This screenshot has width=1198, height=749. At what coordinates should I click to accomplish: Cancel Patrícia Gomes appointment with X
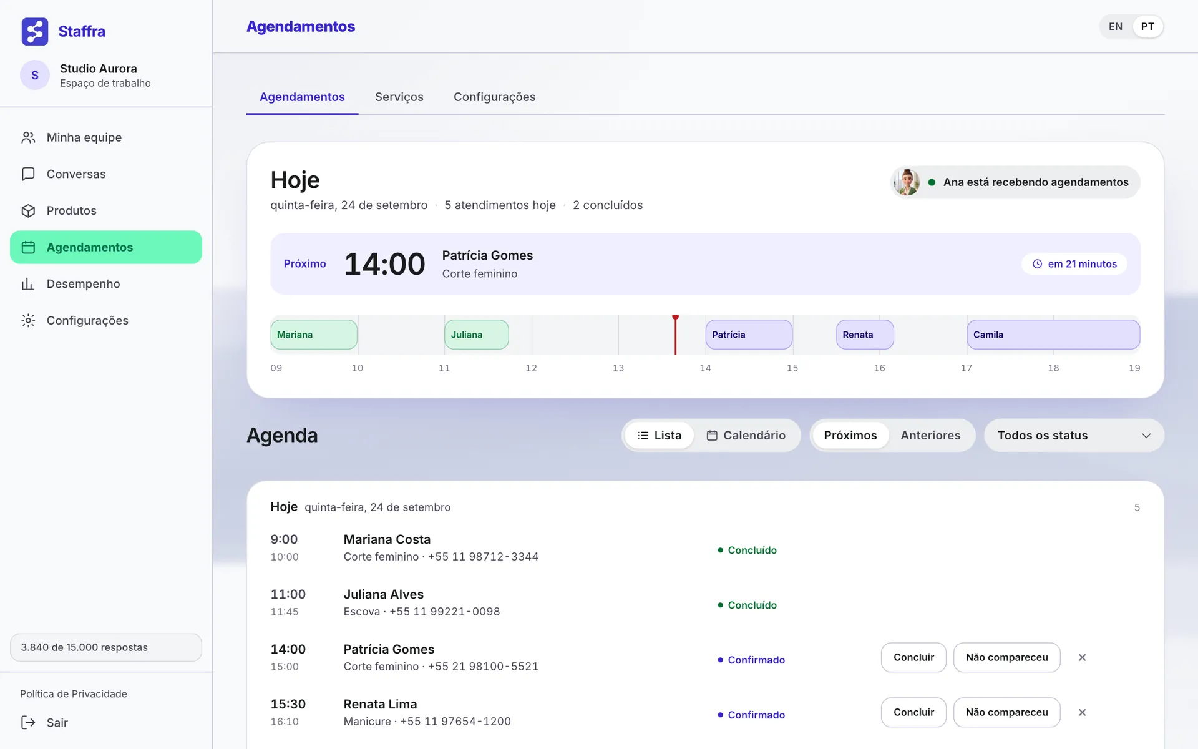point(1082,657)
